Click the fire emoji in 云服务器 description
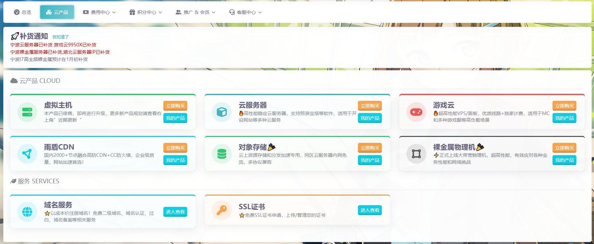 [241, 113]
